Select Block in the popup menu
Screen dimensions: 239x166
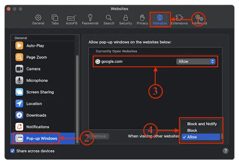tap(192, 130)
